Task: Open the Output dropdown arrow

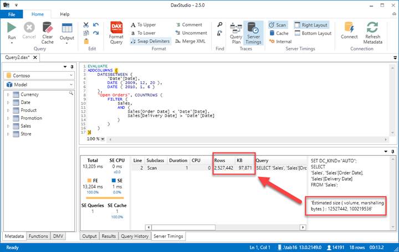Action: tap(67, 43)
